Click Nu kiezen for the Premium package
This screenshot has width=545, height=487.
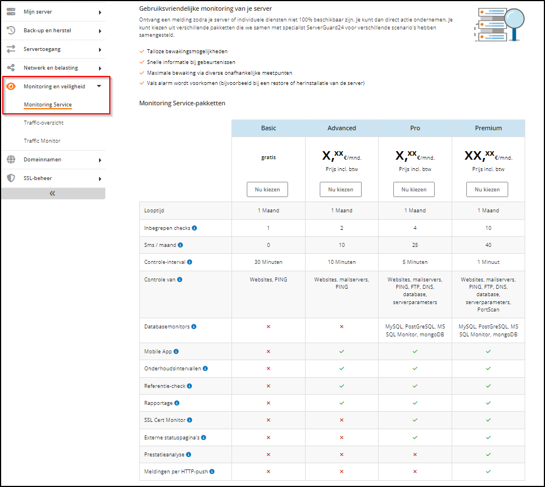pyautogui.click(x=487, y=189)
